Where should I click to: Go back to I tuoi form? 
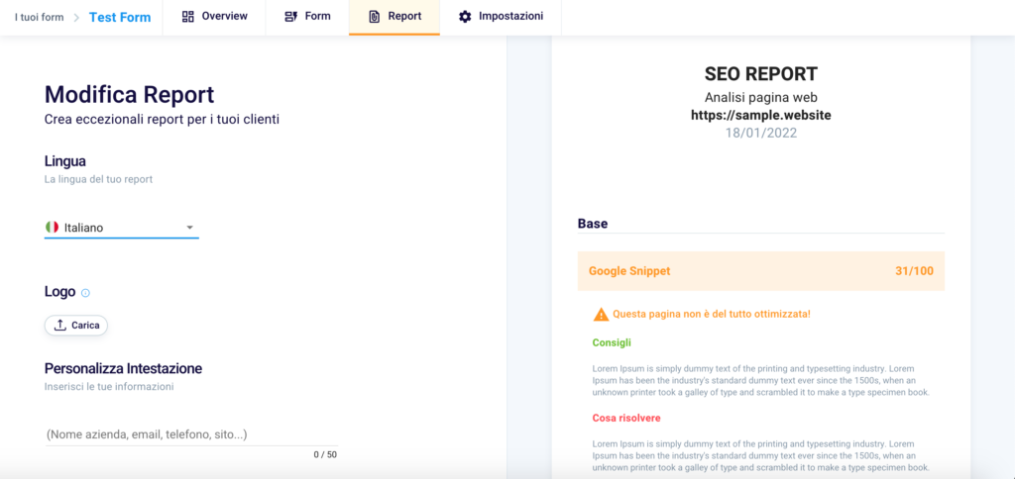40,18
